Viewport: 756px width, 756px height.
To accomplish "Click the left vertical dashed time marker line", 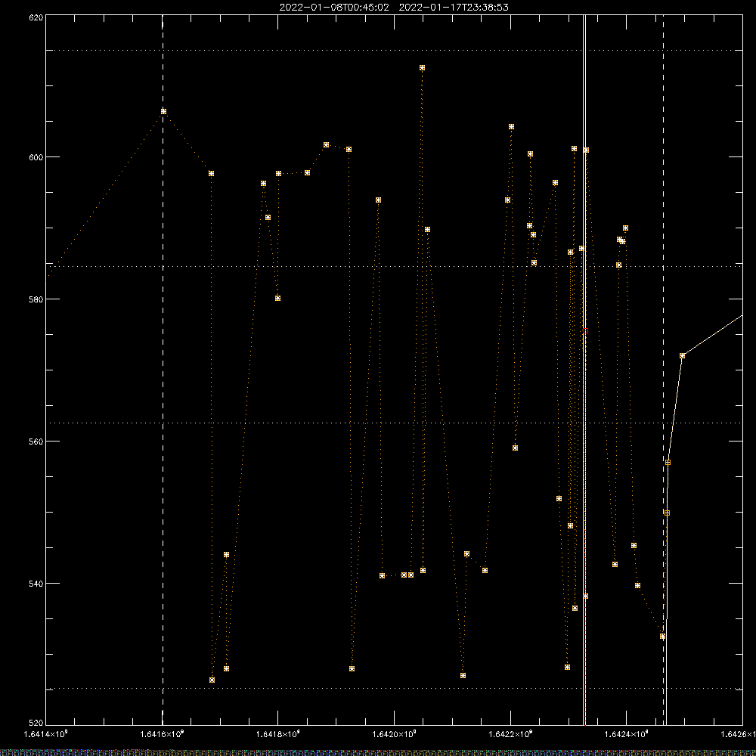I will [x=163, y=370].
